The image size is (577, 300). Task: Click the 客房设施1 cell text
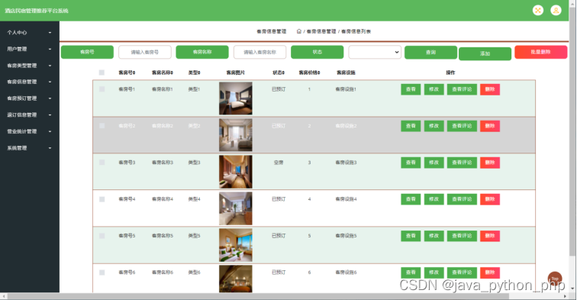tap(346, 89)
